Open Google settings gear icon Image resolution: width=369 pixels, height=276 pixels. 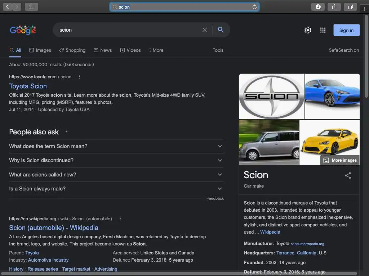pyautogui.click(x=308, y=30)
